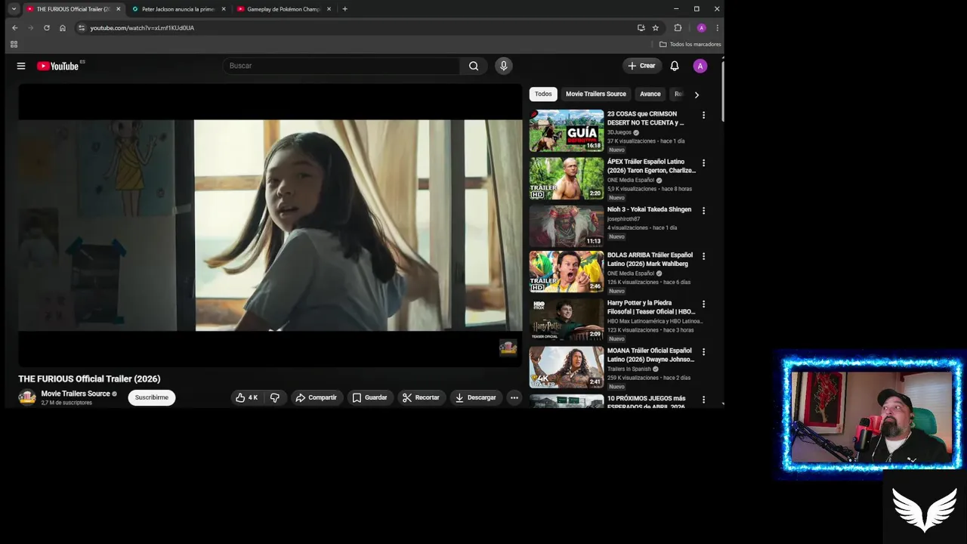This screenshot has width=967, height=544.
Task: Open BOLAS ARRIBA Mark Wahlberg thumbnail
Action: (567, 272)
